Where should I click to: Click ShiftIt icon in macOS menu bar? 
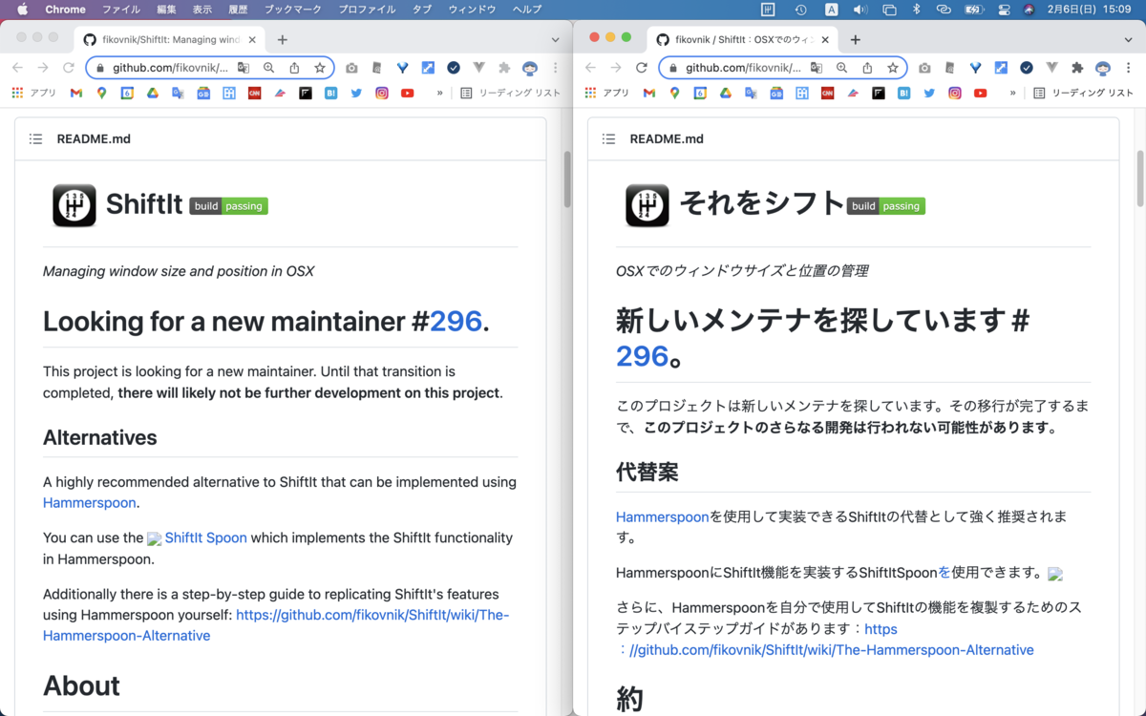[768, 10]
